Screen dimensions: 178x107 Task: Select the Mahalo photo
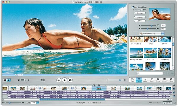click(150, 40)
